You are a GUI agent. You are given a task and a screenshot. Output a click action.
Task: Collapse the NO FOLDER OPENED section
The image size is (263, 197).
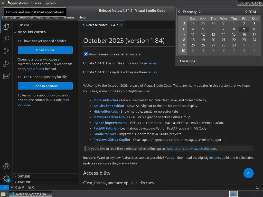(x=45, y=32)
